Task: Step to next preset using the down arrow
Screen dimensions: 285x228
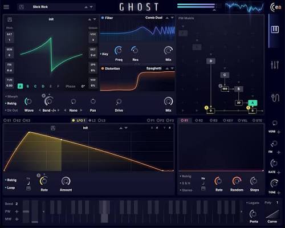Action: [91, 7]
